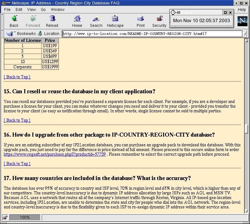
Task: Click the license count 10 cell
Action: [23, 61]
